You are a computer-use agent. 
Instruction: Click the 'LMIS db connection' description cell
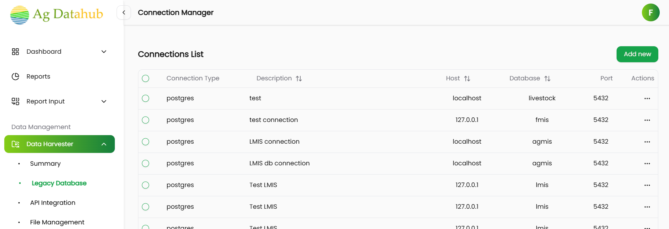click(279, 164)
